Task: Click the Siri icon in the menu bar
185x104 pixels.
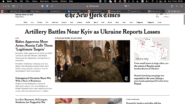Action: (x=165, y=1)
